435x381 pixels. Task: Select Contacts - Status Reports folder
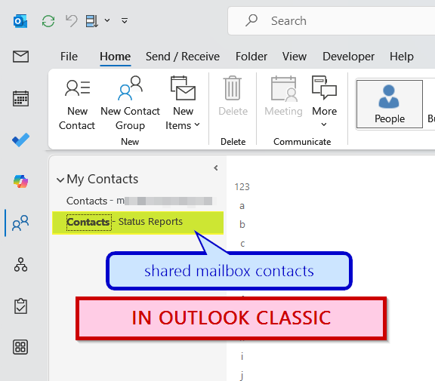click(138, 223)
